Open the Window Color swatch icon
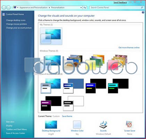 pos(77,124)
